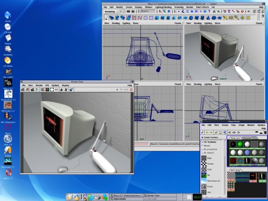Viewport: 268px width, 201px height.
Task: Click the polygon cone shelf icon
Action: tap(208, 18)
